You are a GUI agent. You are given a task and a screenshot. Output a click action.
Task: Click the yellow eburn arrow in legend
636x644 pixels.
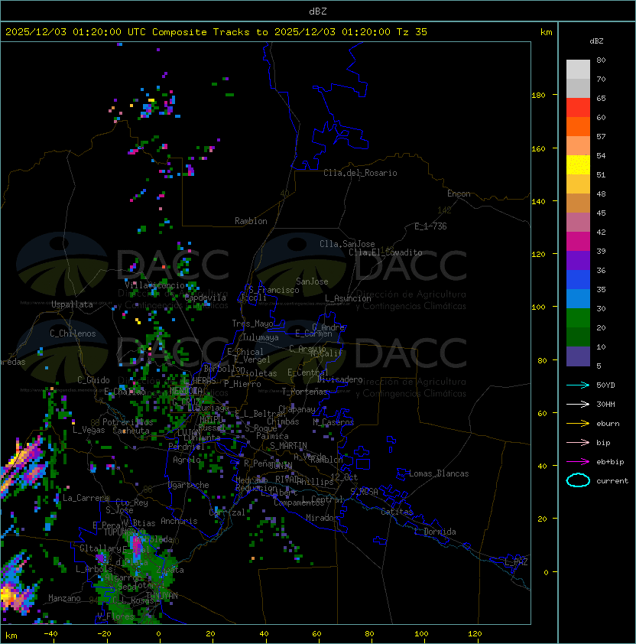[578, 424]
